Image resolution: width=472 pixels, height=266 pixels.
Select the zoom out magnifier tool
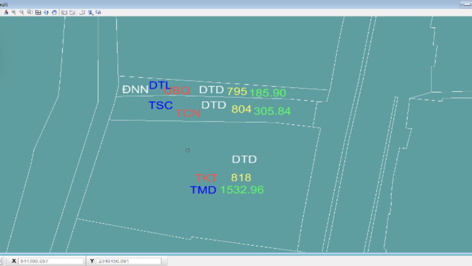(x=22, y=12)
